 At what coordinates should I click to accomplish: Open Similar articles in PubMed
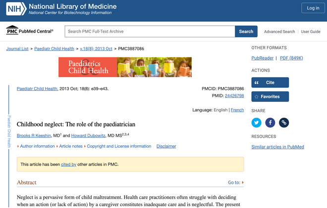pos(277,147)
